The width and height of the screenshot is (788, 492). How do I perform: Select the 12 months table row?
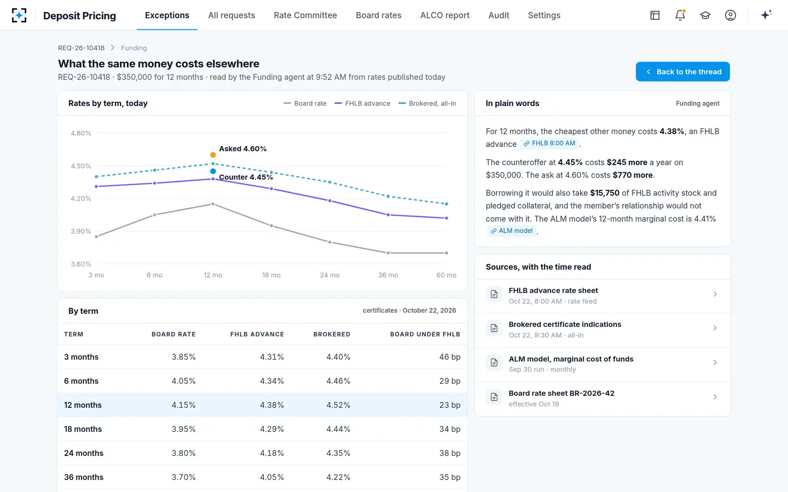tap(262, 405)
